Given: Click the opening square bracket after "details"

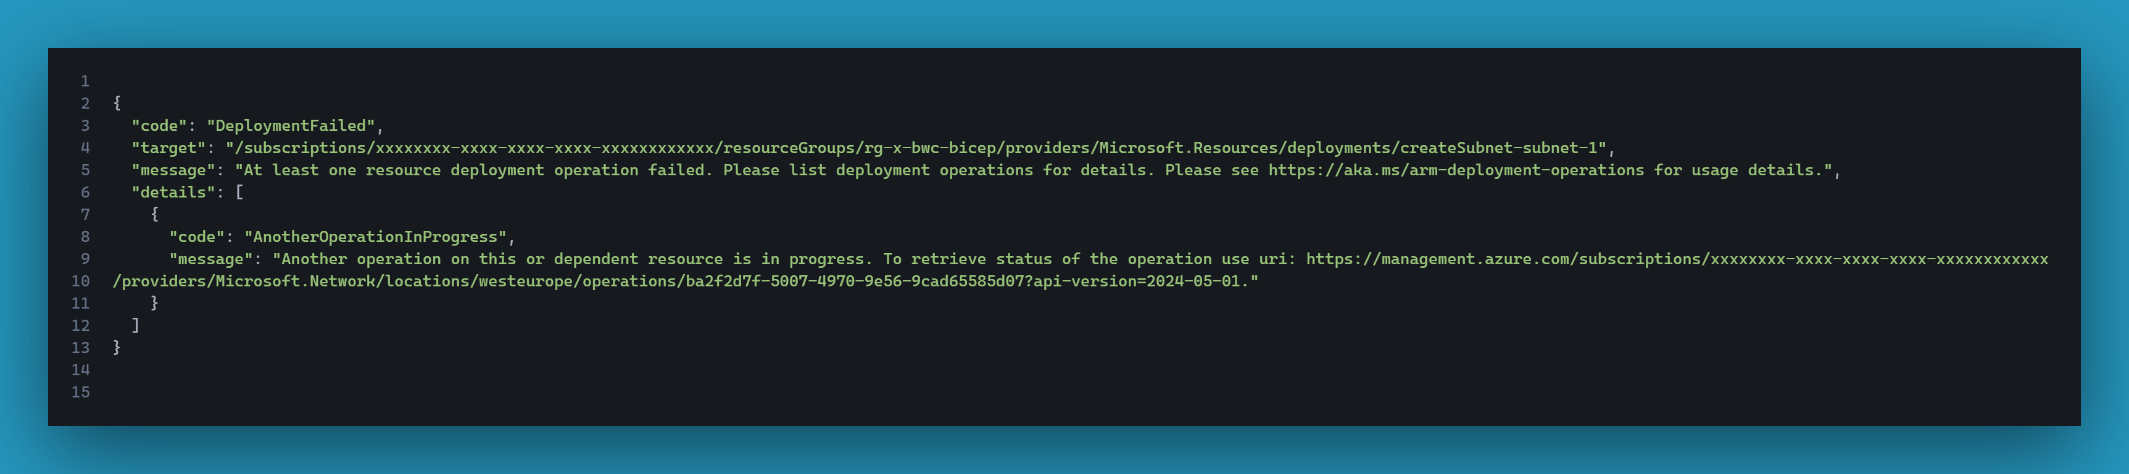Looking at the screenshot, I should 239,193.
